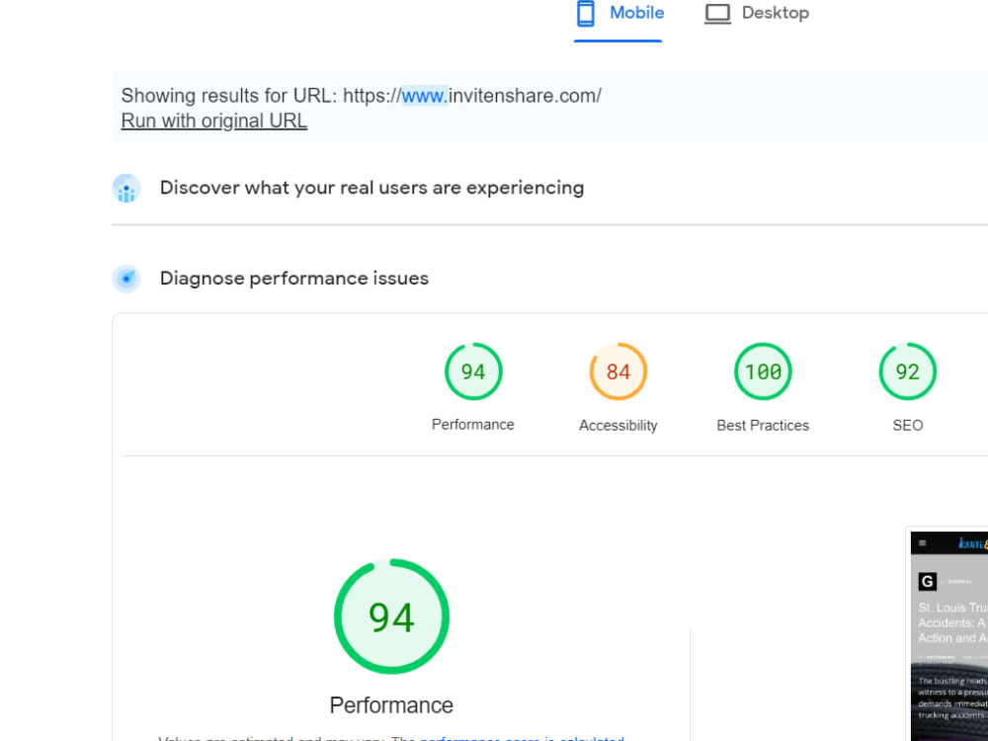
Task: Click the Accessibility label
Action: point(618,425)
